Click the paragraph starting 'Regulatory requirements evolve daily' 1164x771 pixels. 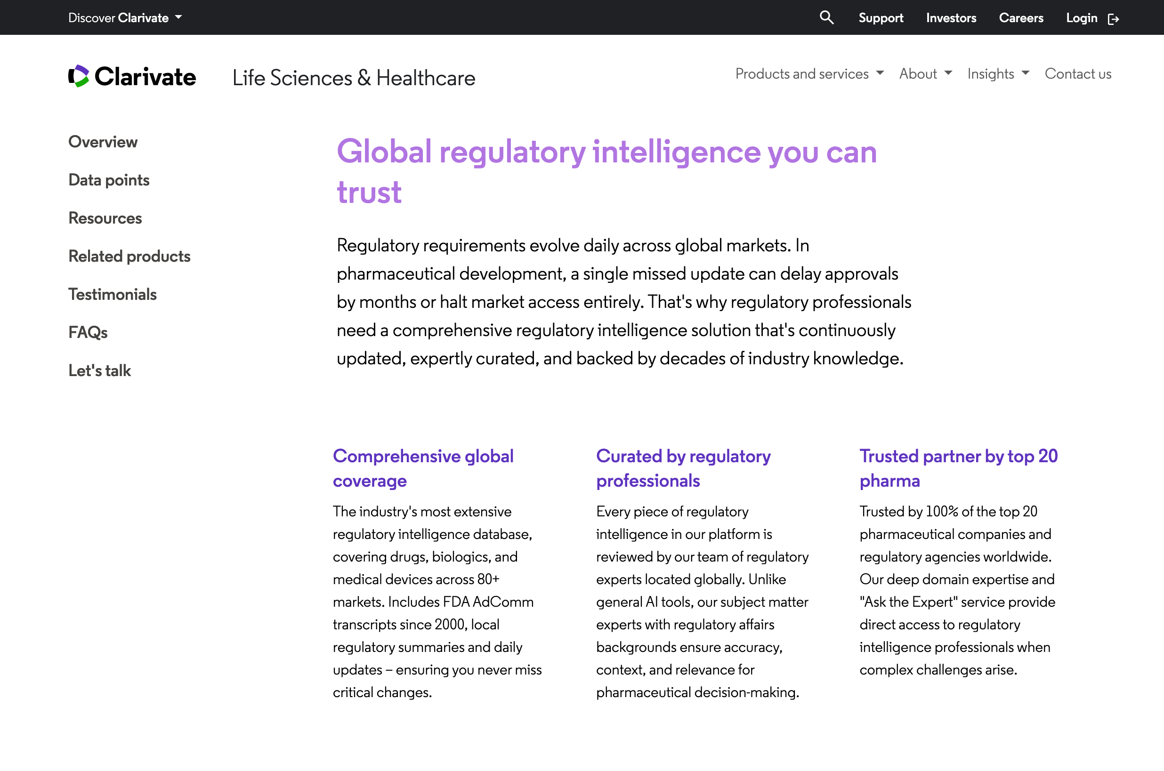click(623, 302)
